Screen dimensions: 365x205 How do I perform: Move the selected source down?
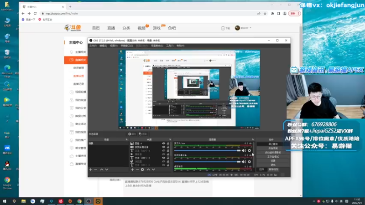coord(153,169)
